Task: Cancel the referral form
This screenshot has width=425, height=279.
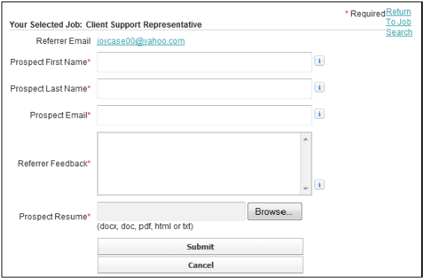Action: click(200, 265)
